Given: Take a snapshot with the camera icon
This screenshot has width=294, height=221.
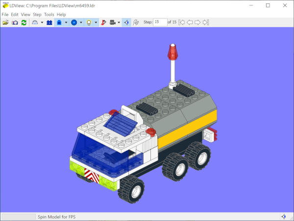Looking at the screenshot, I should (15, 23).
